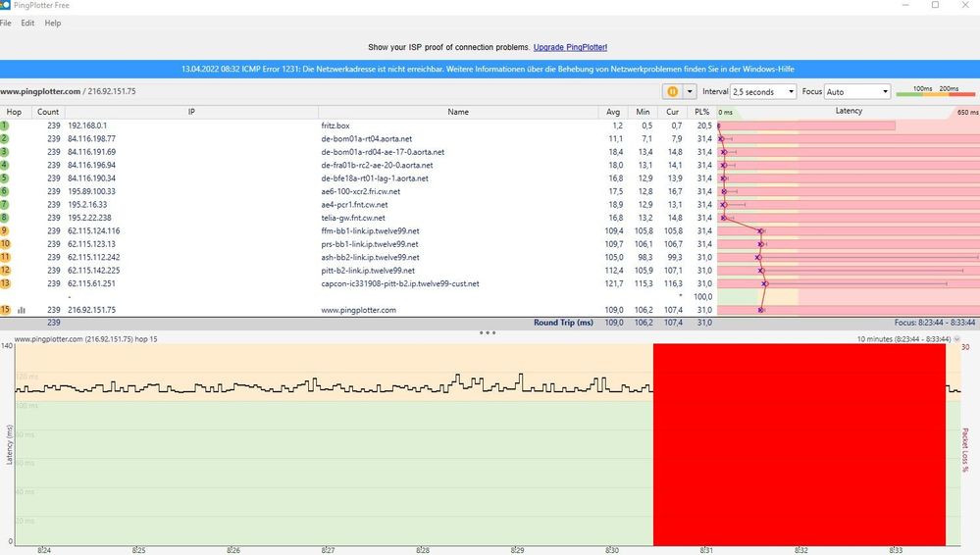
Task: Click the hop 4 green number icon
Action: point(4,165)
